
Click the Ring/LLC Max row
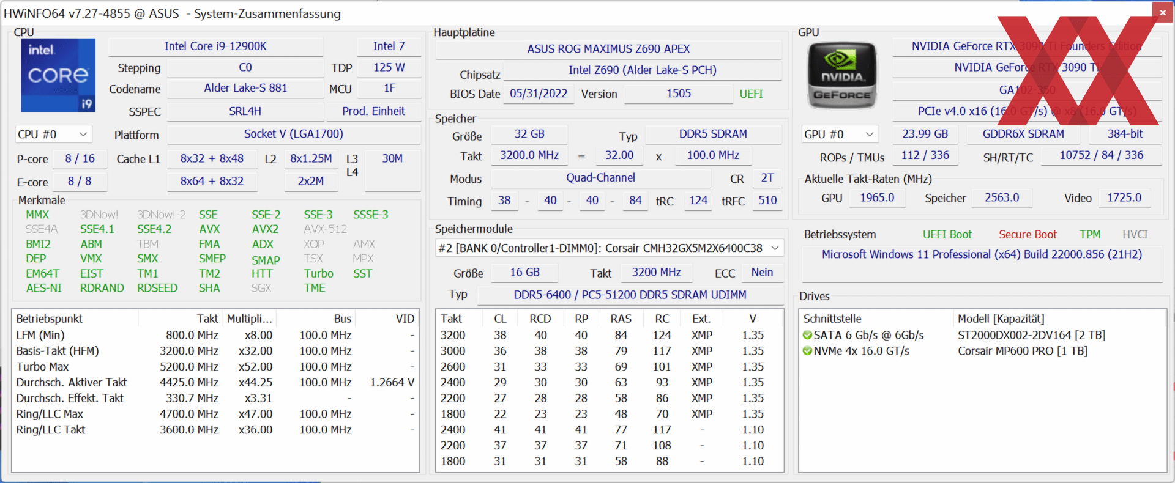coord(215,414)
